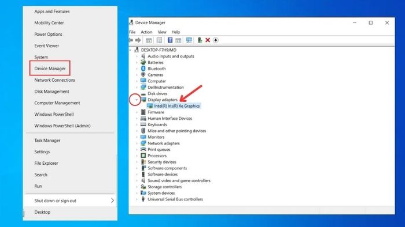Expand the Software components node
The width and height of the screenshot is (405, 227).
(137, 168)
